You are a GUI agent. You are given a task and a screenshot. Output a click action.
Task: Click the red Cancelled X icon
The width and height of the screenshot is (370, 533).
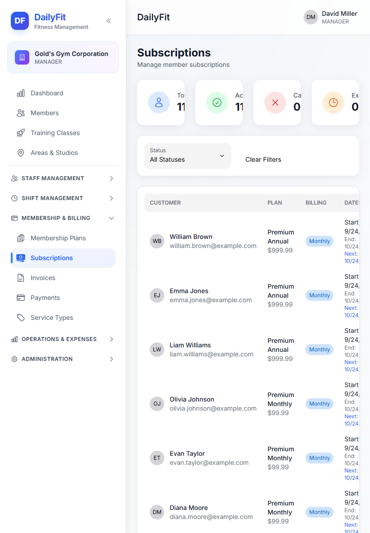coord(275,103)
